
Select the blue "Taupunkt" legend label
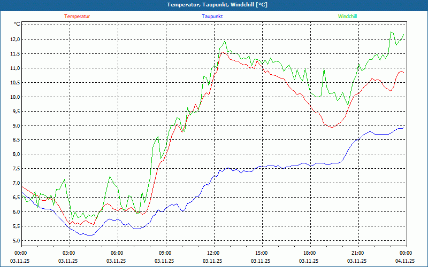[212, 17]
